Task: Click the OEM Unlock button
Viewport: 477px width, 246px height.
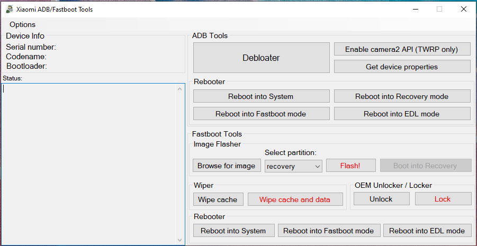Action: [x=382, y=199]
